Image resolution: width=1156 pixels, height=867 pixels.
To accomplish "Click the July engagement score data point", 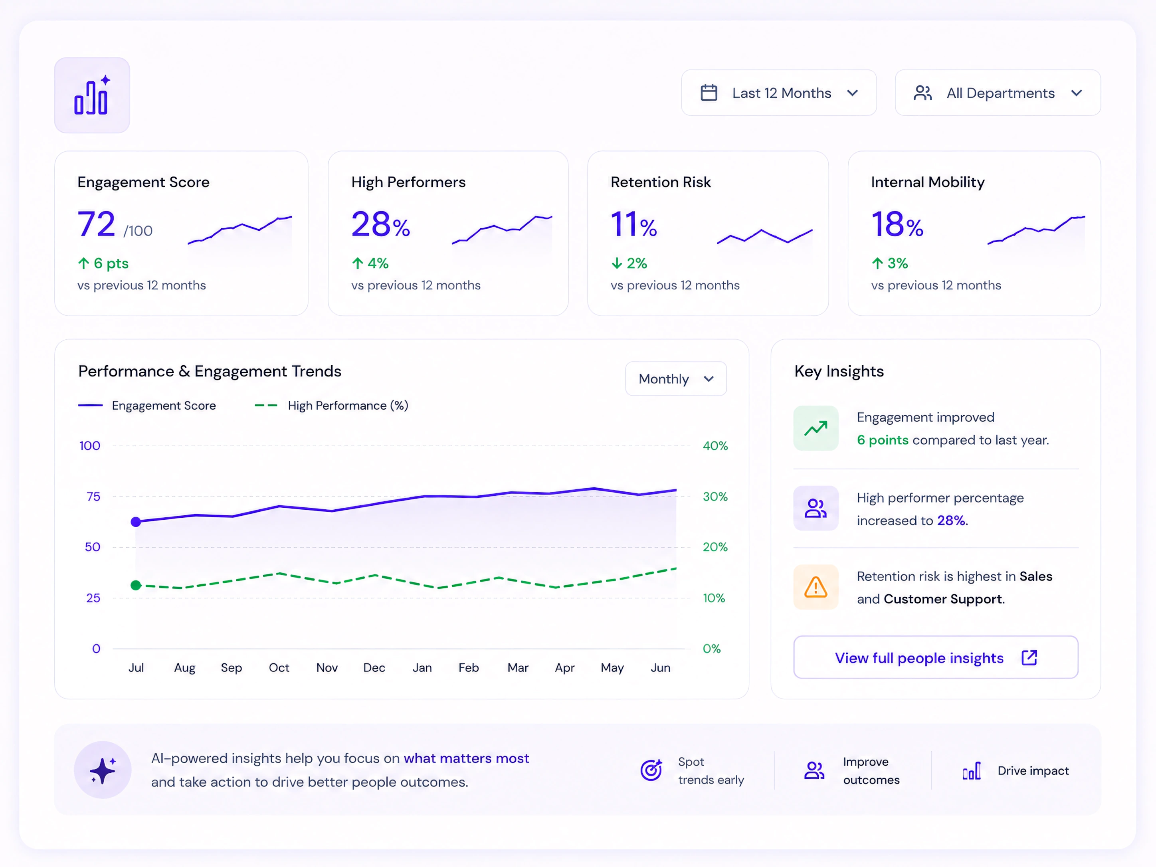I will click(136, 522).
